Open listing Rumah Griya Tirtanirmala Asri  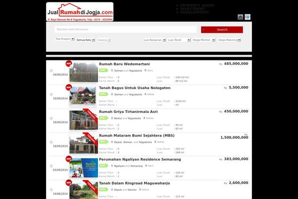click(128, 111)
